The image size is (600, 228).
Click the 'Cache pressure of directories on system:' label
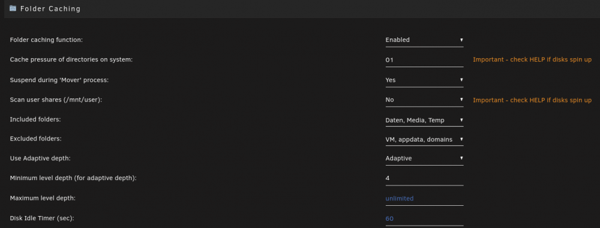point(71,59)
